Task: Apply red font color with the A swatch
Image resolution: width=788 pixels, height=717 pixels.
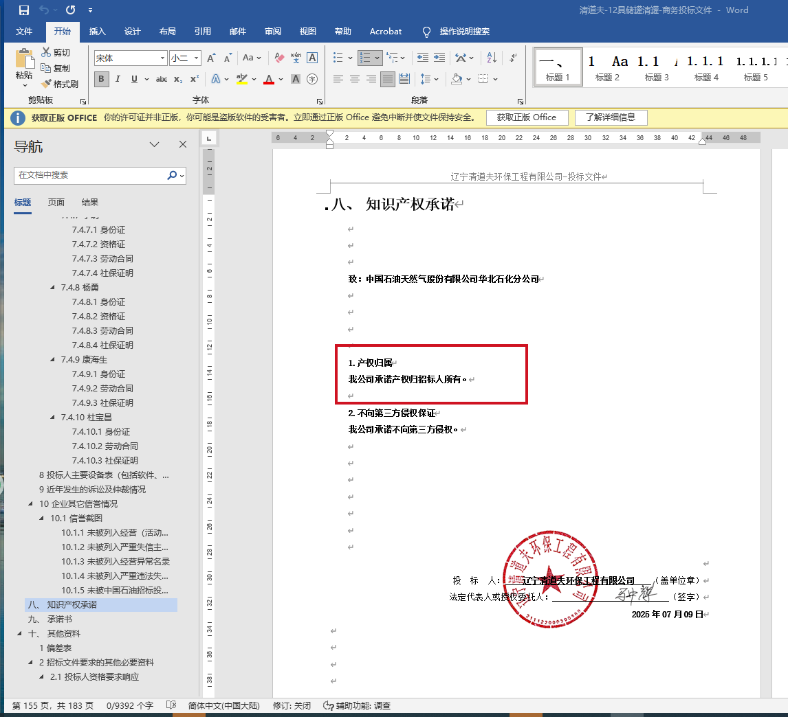Action: pyautogui.click(x=269, y=79)
